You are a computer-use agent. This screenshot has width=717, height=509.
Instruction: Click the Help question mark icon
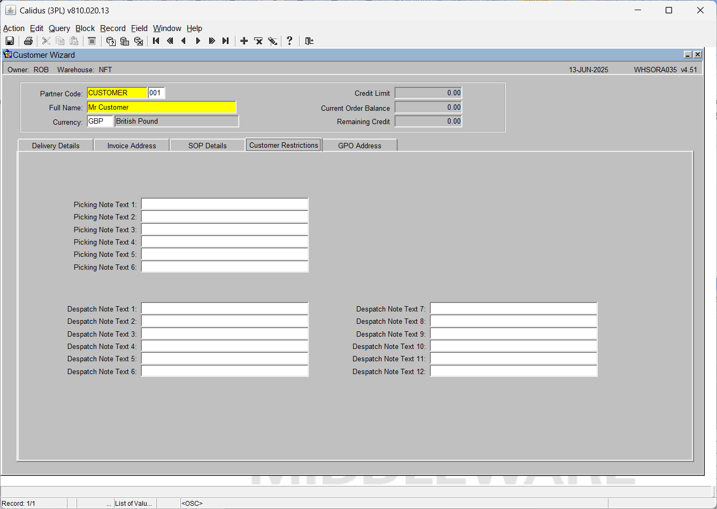pyautogui.click(x=289, y=41)
